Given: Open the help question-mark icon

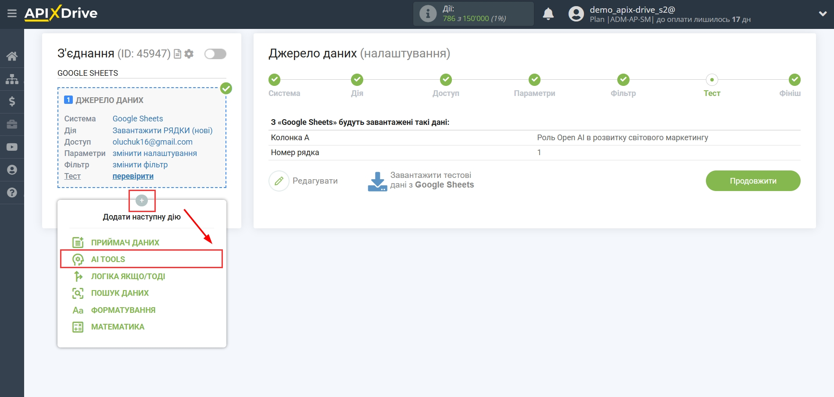Looking at the screenshot, I should pyautogui.click(x=12, y=192).
